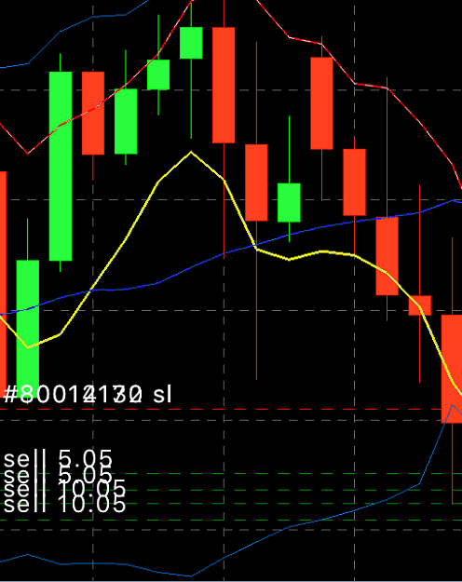This screenshot has height=582, width=462.
Task: Select the lowest sell 10.05 order label
Action: [64, 504]
